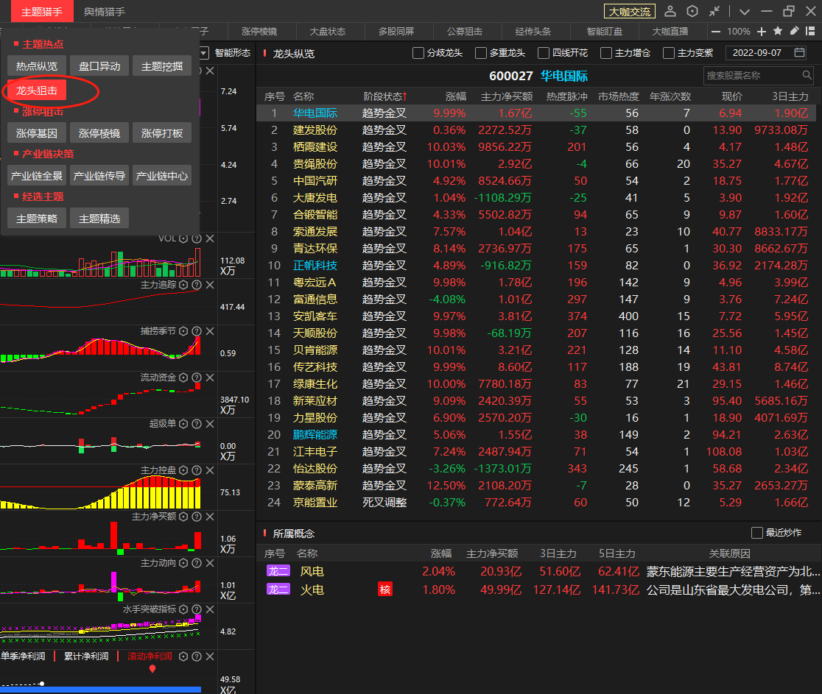Image resolution: width=822 pixels, height=694 pixels.
Task: Open 捕捞季节 indicator settings icon
Action: (183, 331)
